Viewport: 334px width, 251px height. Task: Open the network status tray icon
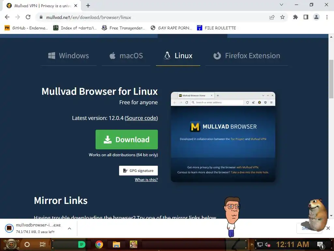click(260, 244)
